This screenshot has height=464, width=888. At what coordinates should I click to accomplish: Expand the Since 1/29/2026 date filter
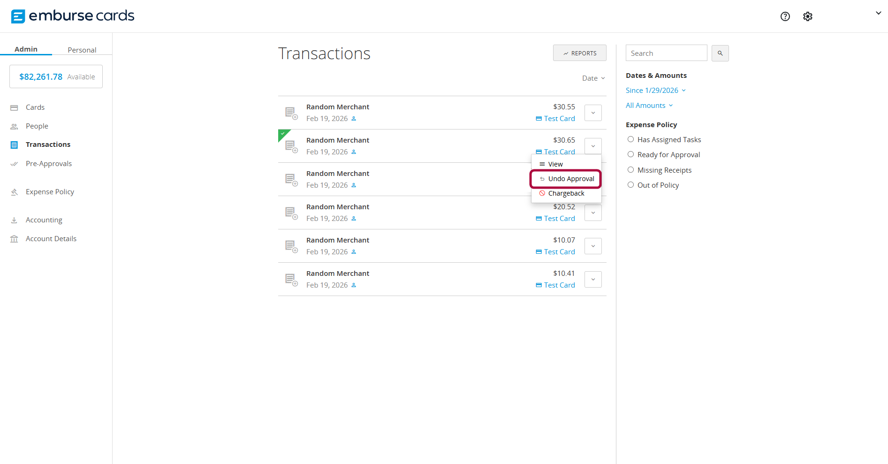point(655,91)
